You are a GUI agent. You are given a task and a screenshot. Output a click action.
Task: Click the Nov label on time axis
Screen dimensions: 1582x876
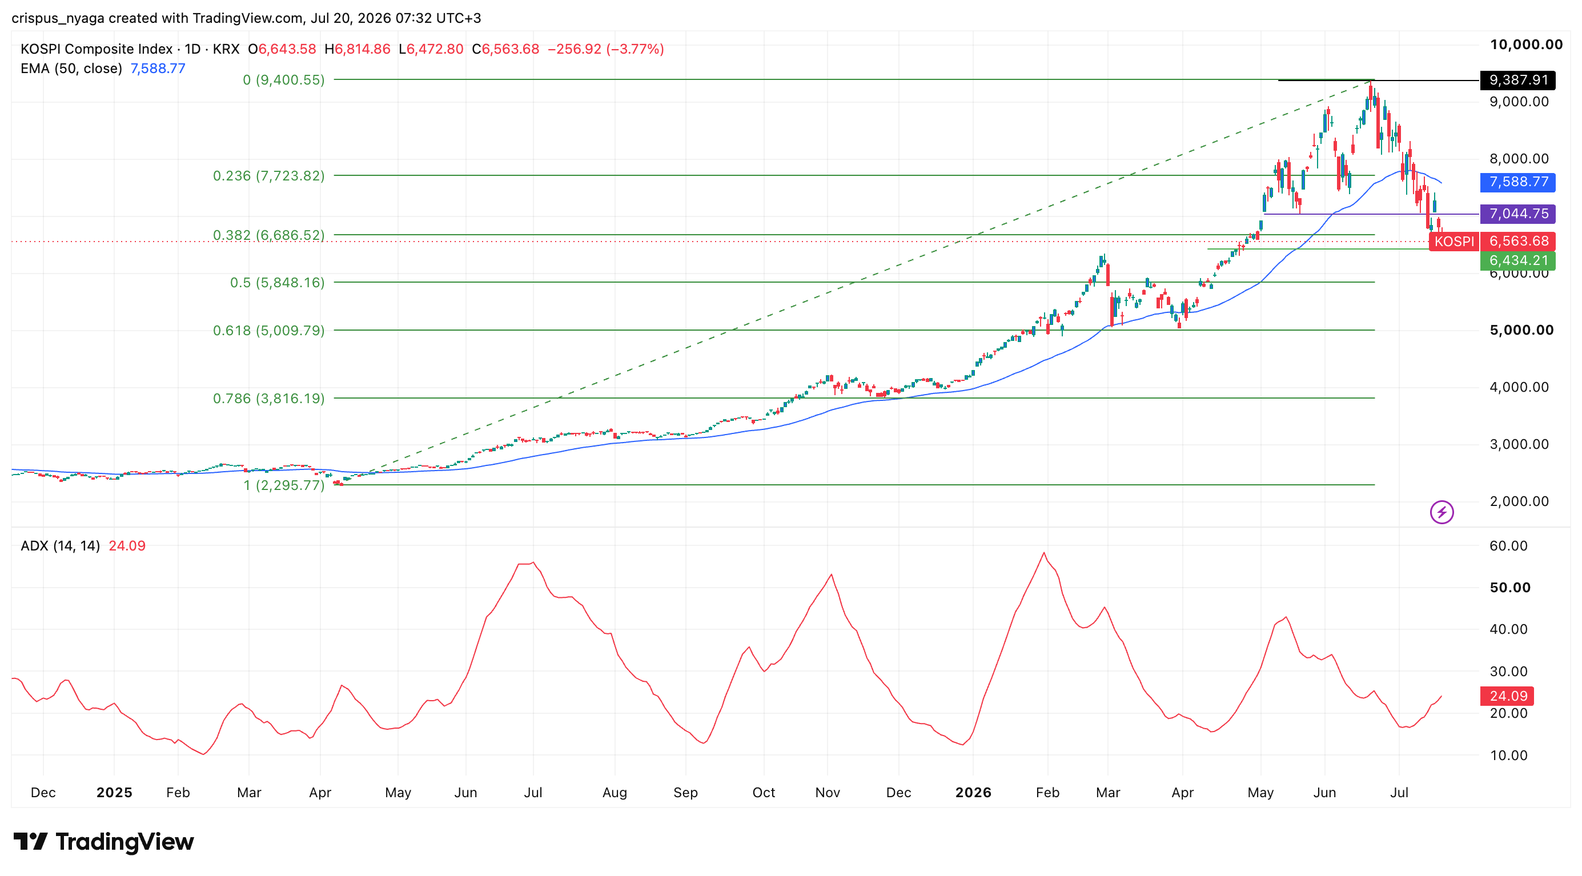[x=827, y=793]
